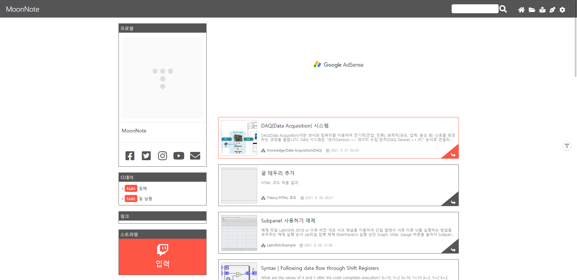Screen dimensions: 577x280
Task: Click the date 2021. 8. 31. 02:24
Action: point(345,151)
